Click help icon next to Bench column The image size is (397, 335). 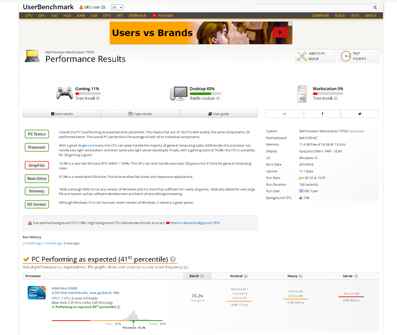coord(202,276)
